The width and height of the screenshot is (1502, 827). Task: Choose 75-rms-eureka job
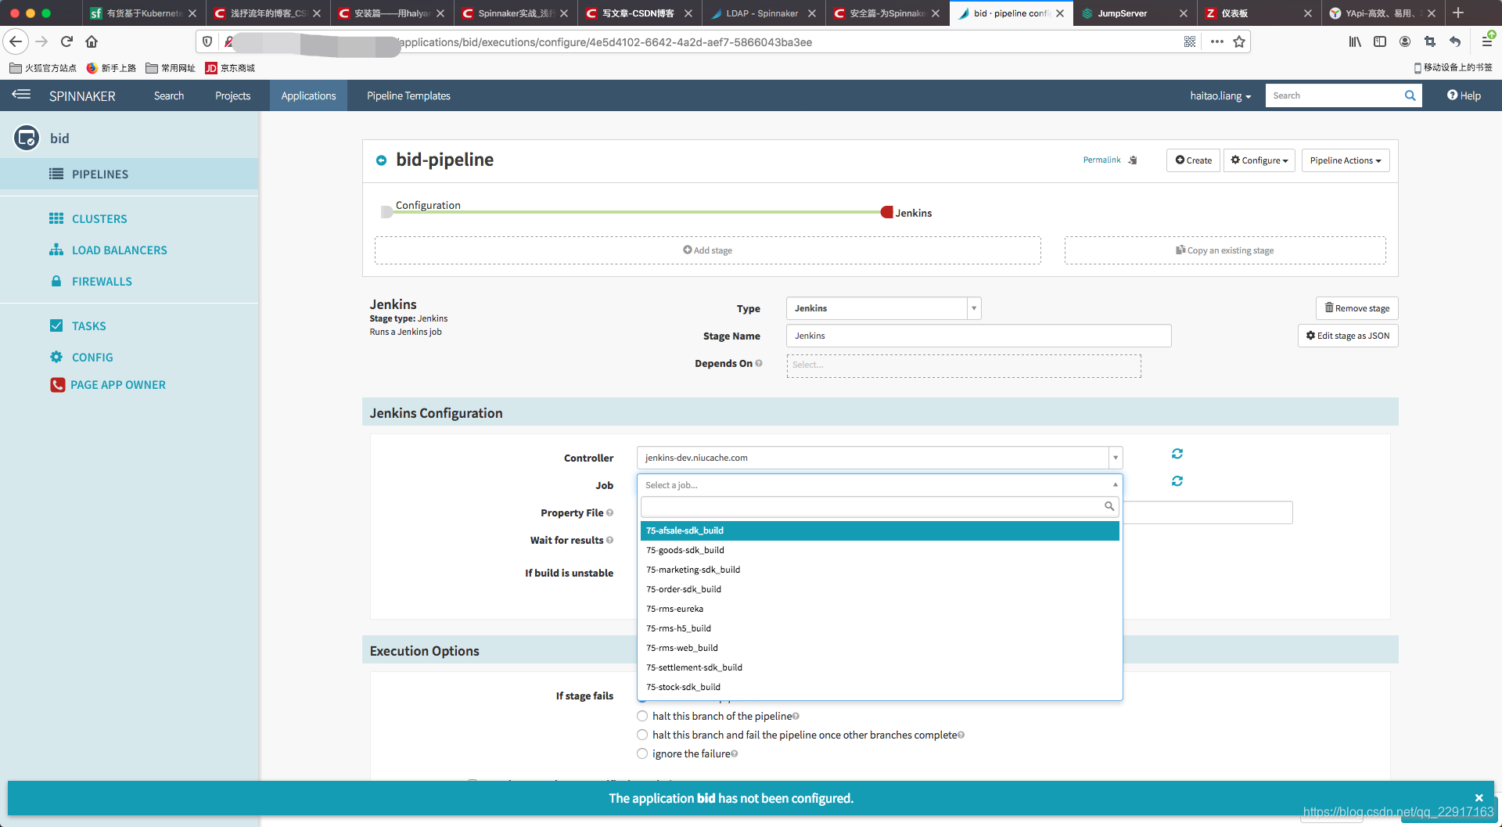[880, 609]
